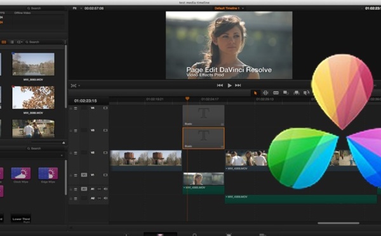381x236 pixels.
Task: Click the A1 source destination control
Action: 84,189
